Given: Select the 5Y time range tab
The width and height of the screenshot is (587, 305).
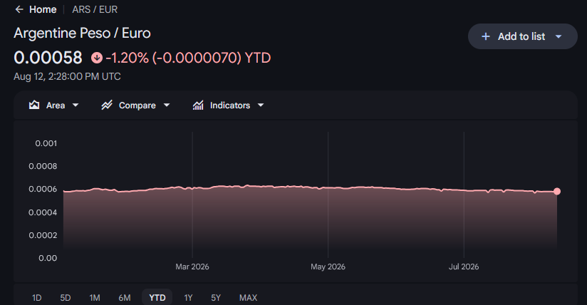Looking at the screenshot, I should click(x=216, y=297).
